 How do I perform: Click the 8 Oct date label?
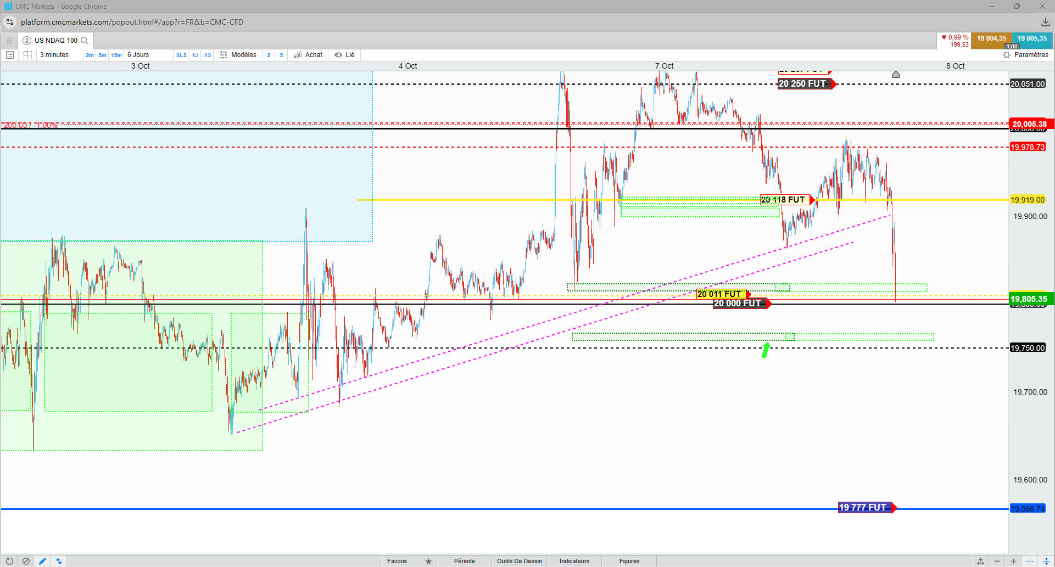955,66
